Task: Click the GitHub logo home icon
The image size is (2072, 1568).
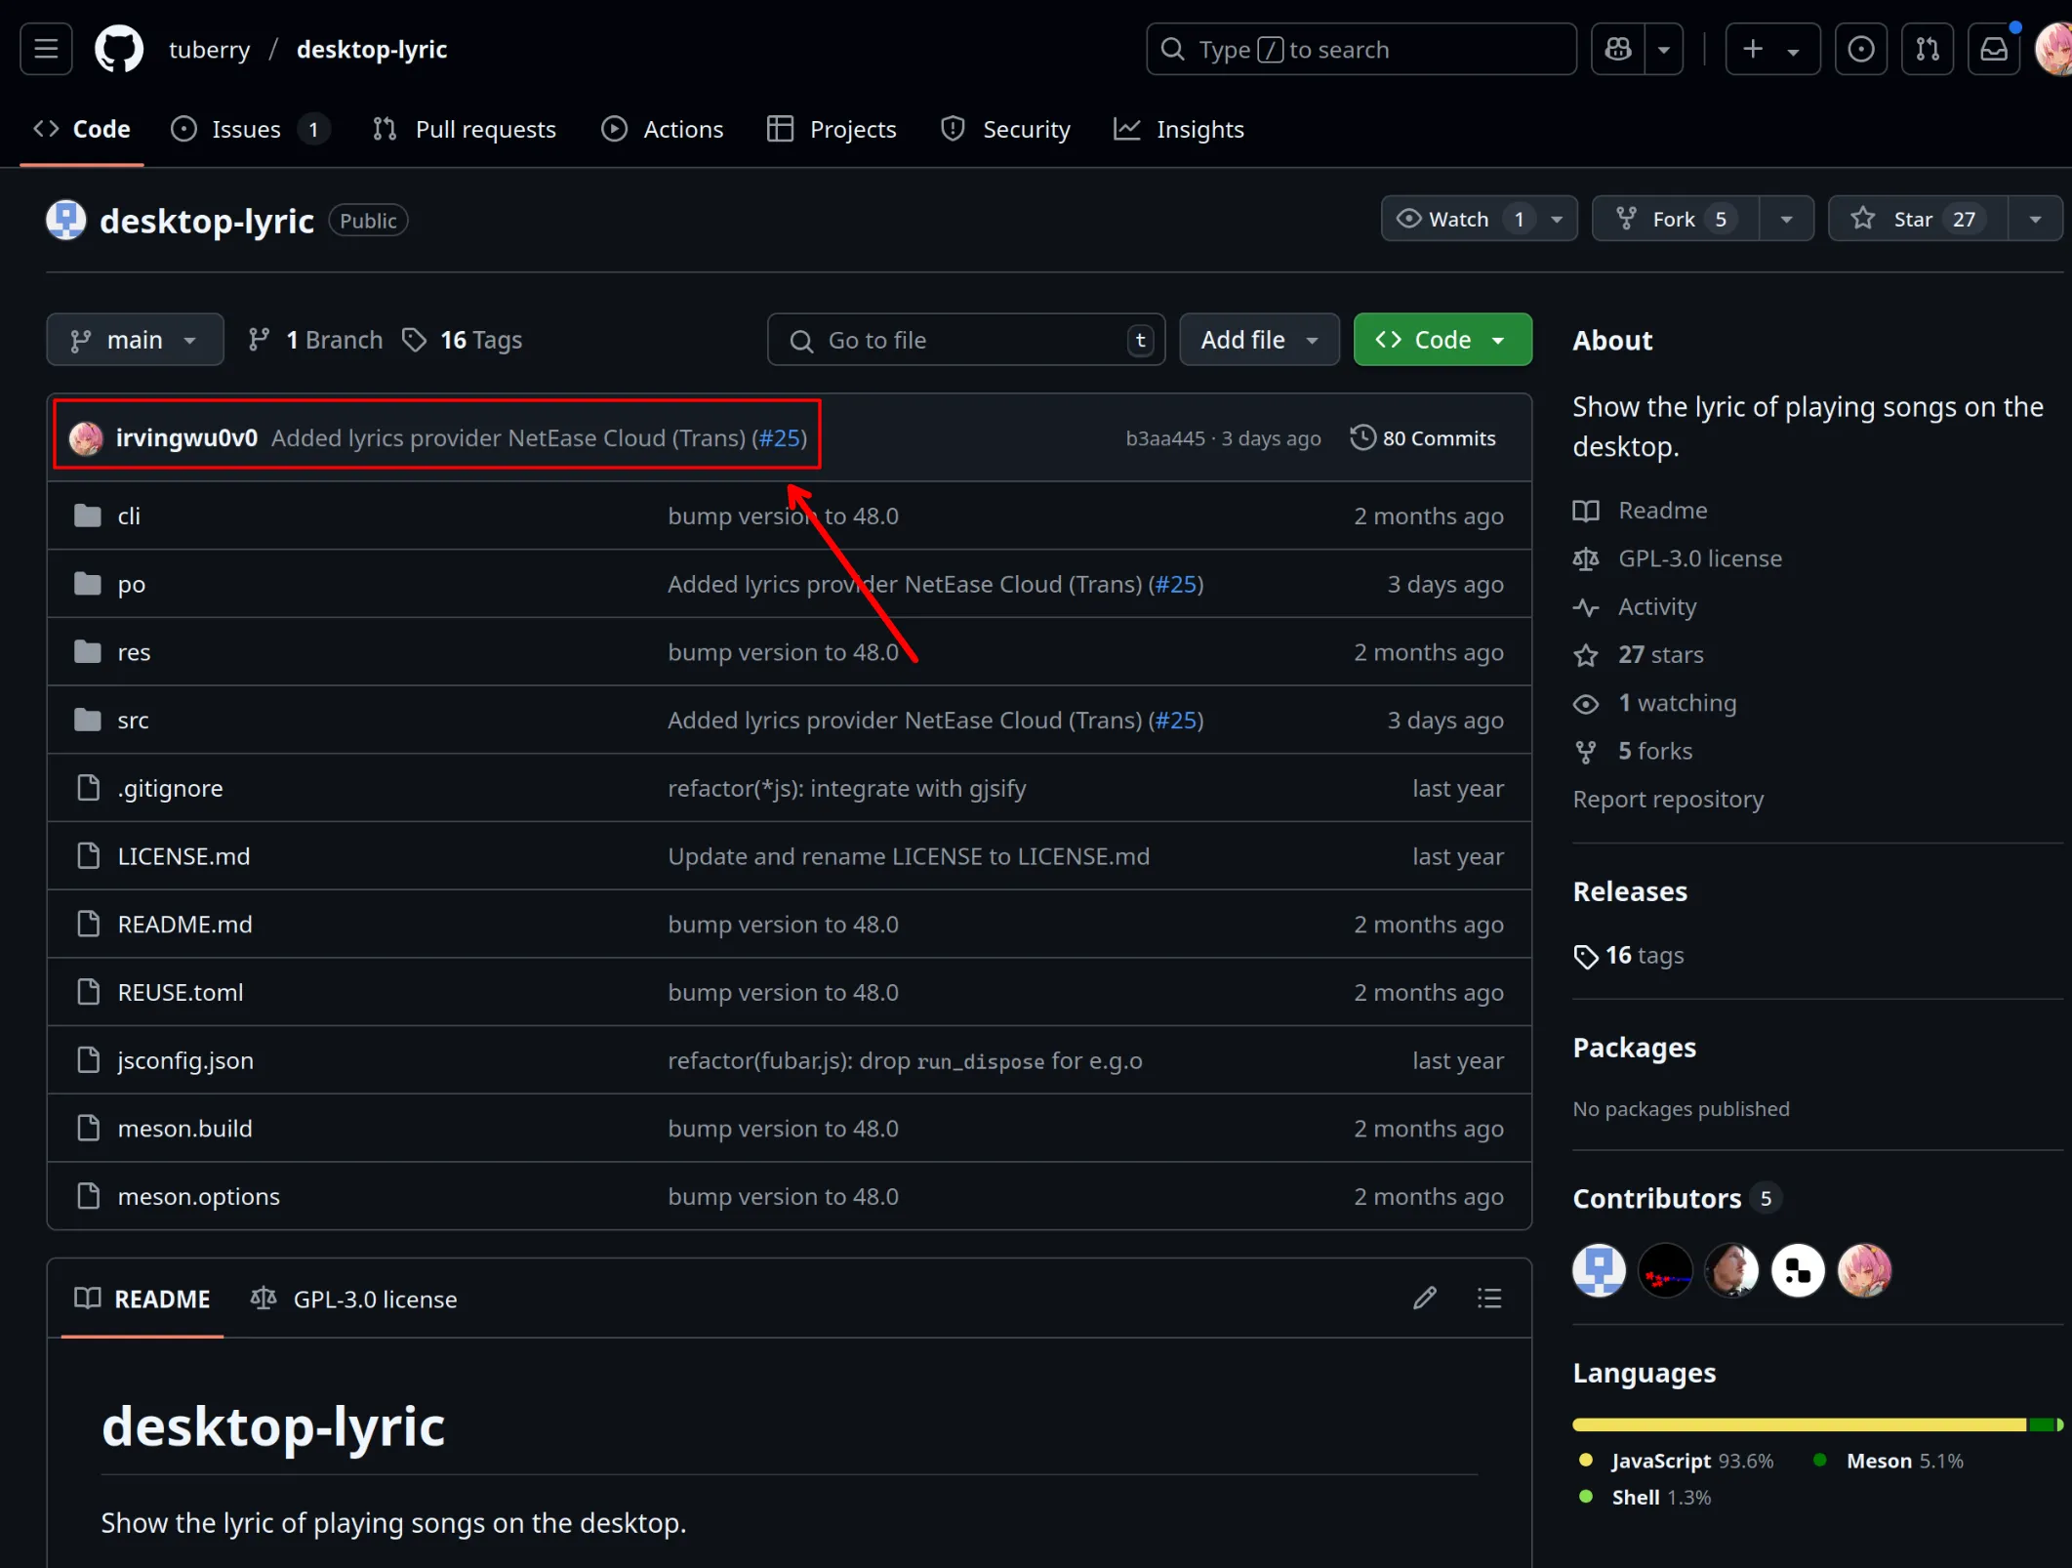Action: tap(119, 49)
